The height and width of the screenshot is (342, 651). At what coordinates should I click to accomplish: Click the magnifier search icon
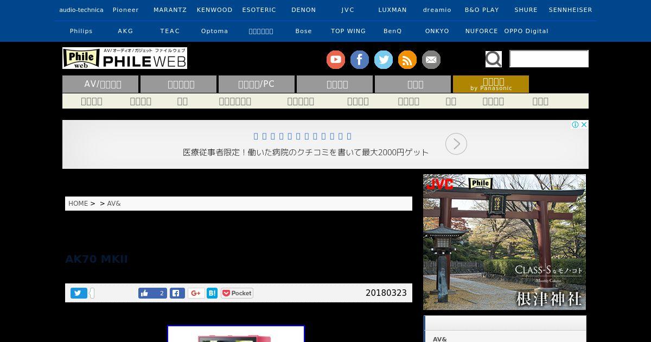pos(494,59)
